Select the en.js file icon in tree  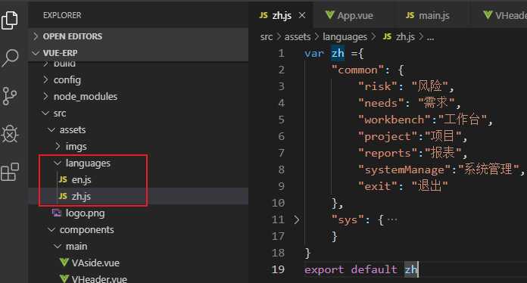[63, 179]
